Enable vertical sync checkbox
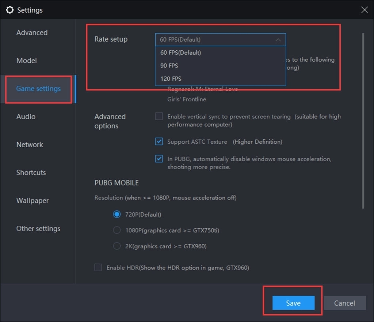Screen dimensions: 374x322 point(159,116)
